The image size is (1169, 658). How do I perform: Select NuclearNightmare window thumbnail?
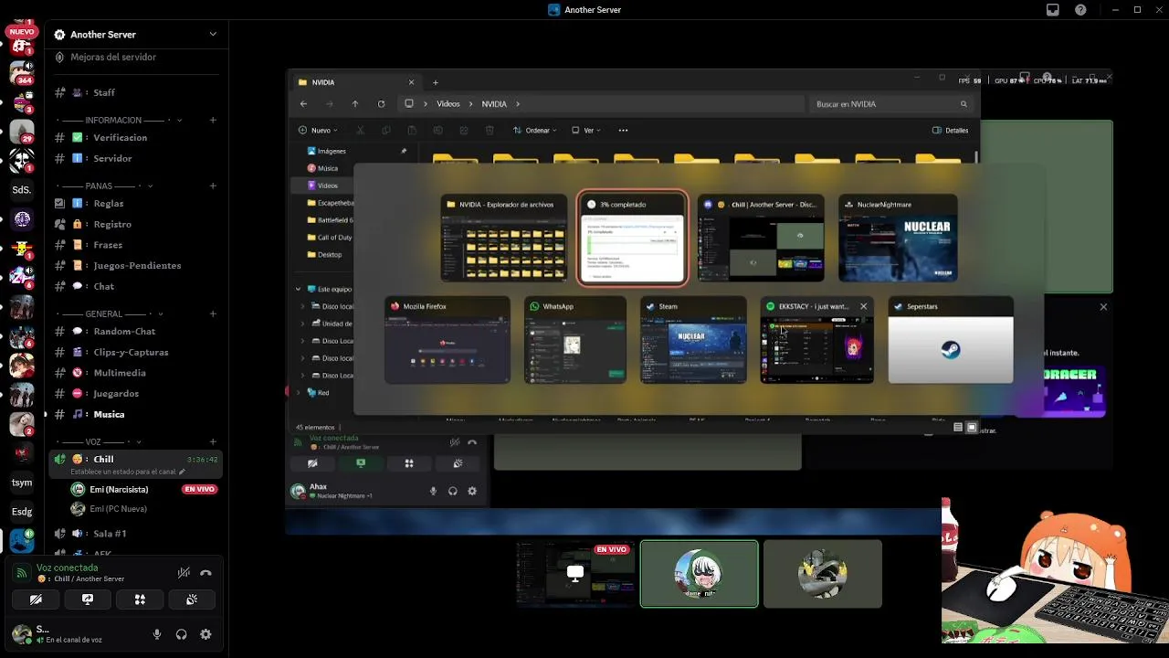pos(898,238)
